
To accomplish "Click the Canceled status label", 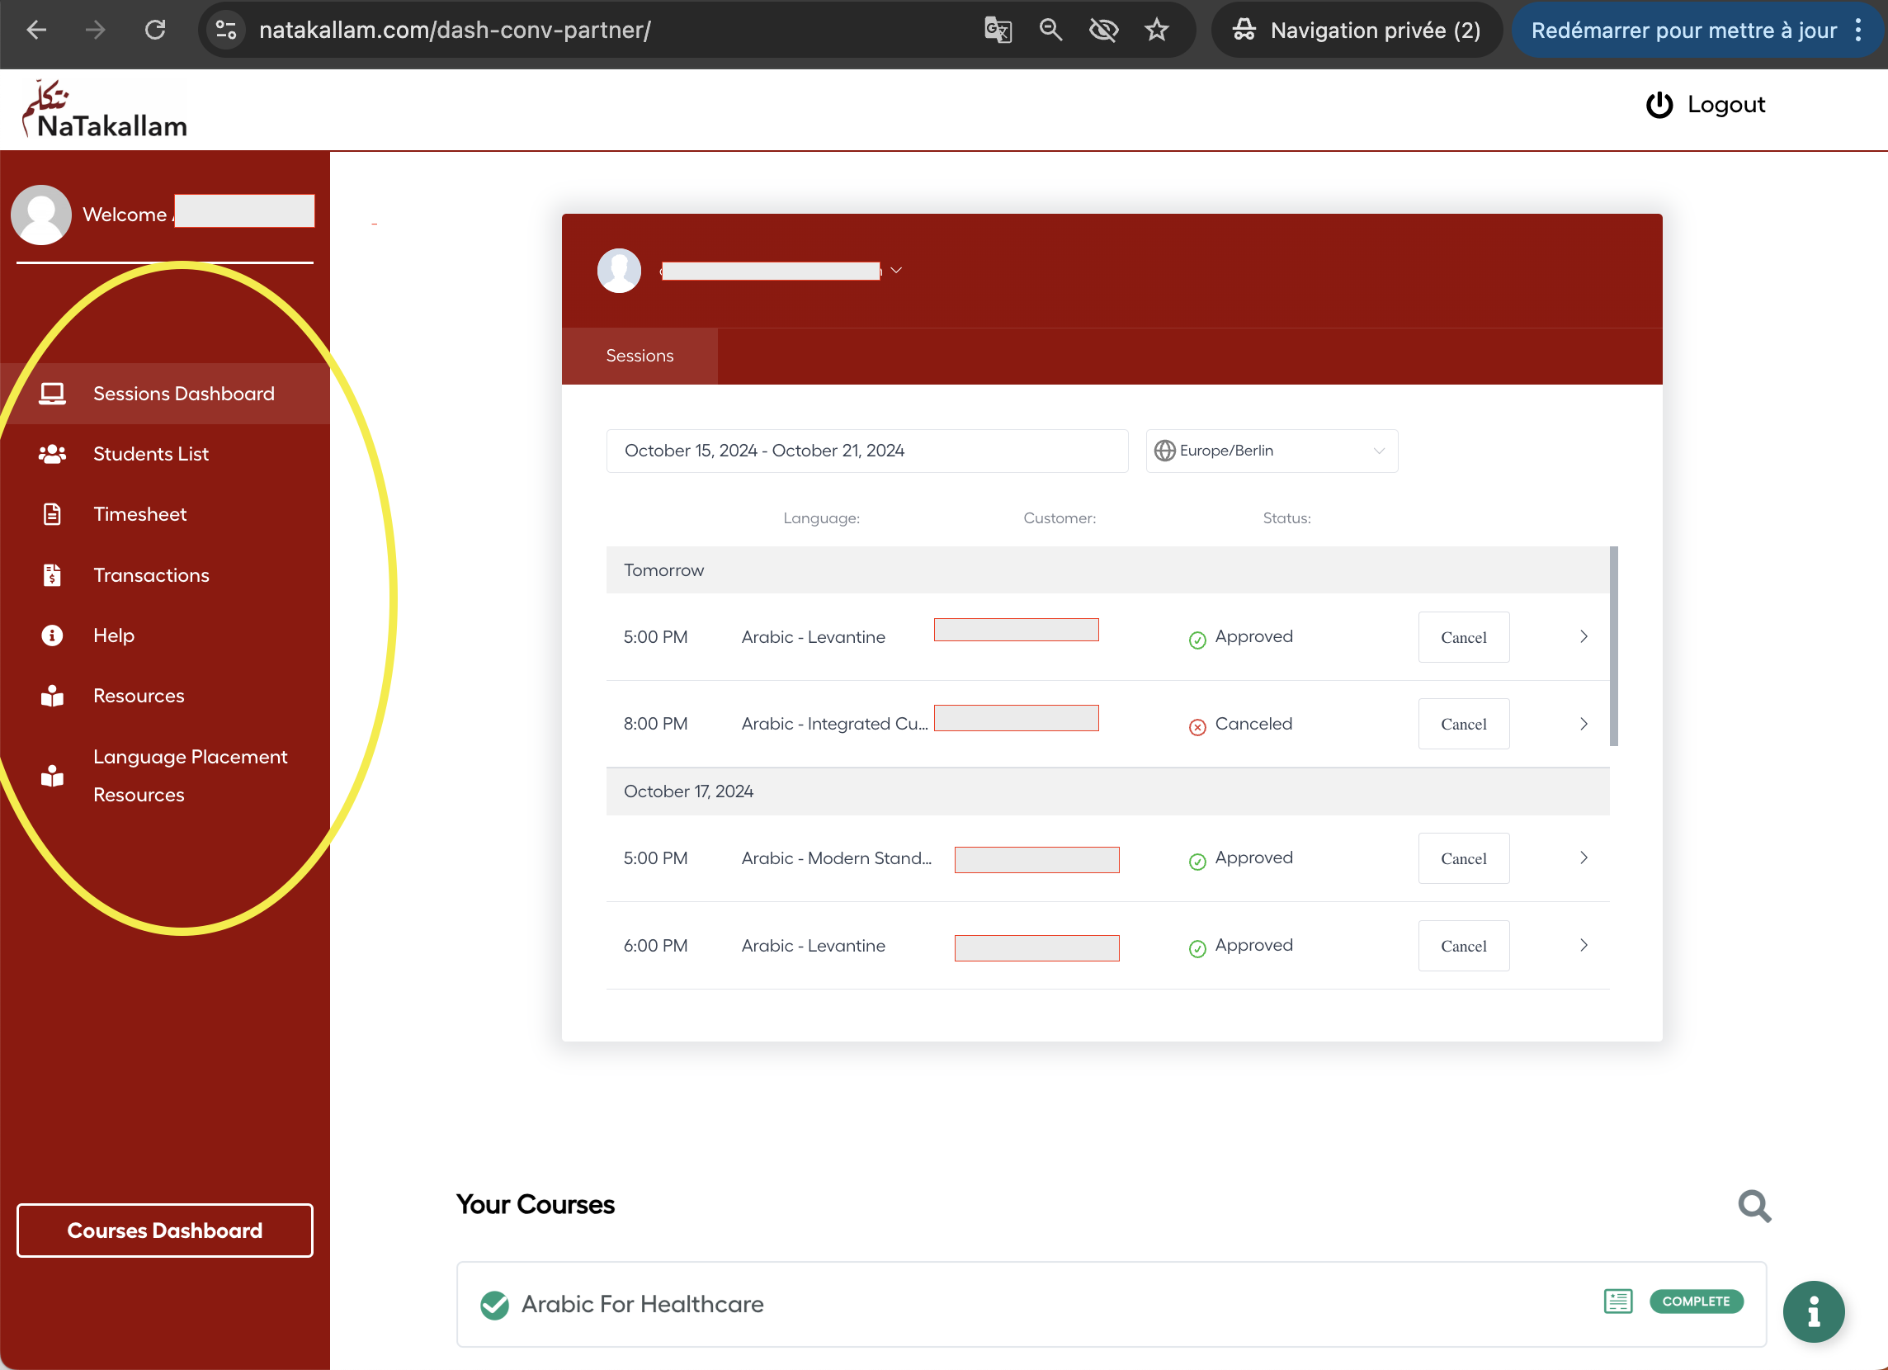I will coord(1240,724).
